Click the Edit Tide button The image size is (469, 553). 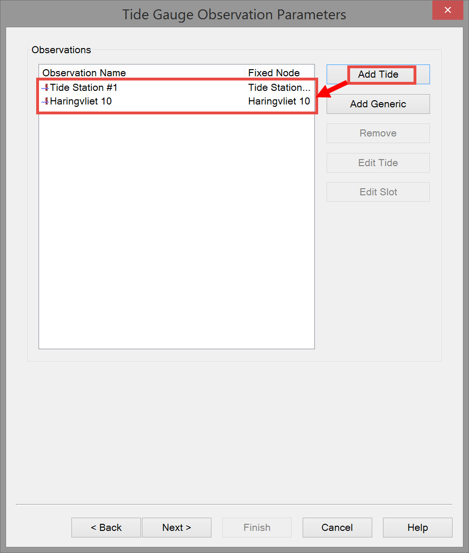(x=378, y=162)
